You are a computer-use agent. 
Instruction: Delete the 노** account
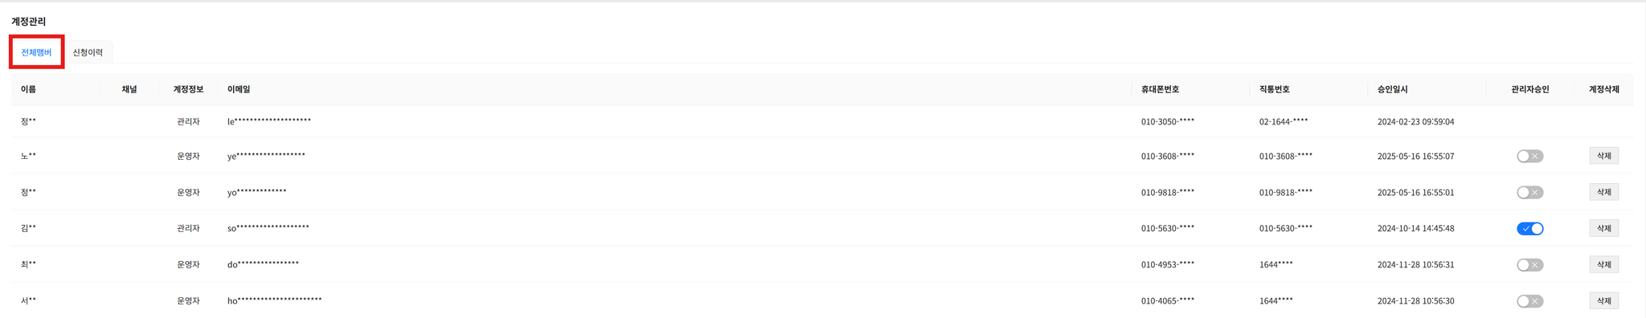(x=1603, y=156)
